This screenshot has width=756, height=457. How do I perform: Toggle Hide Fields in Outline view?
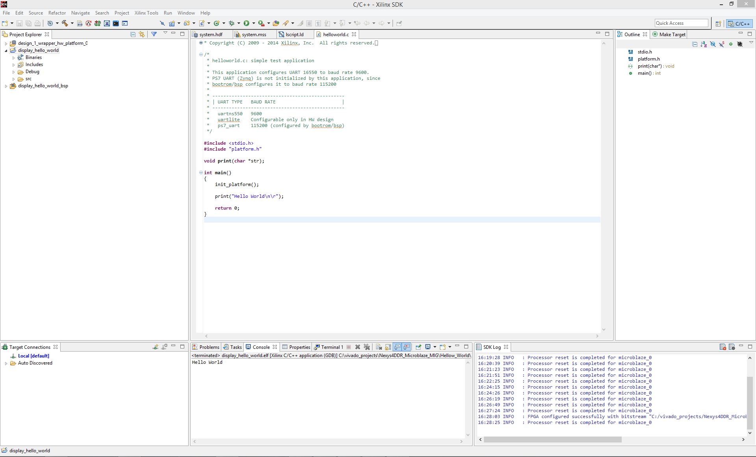(713, 44)
